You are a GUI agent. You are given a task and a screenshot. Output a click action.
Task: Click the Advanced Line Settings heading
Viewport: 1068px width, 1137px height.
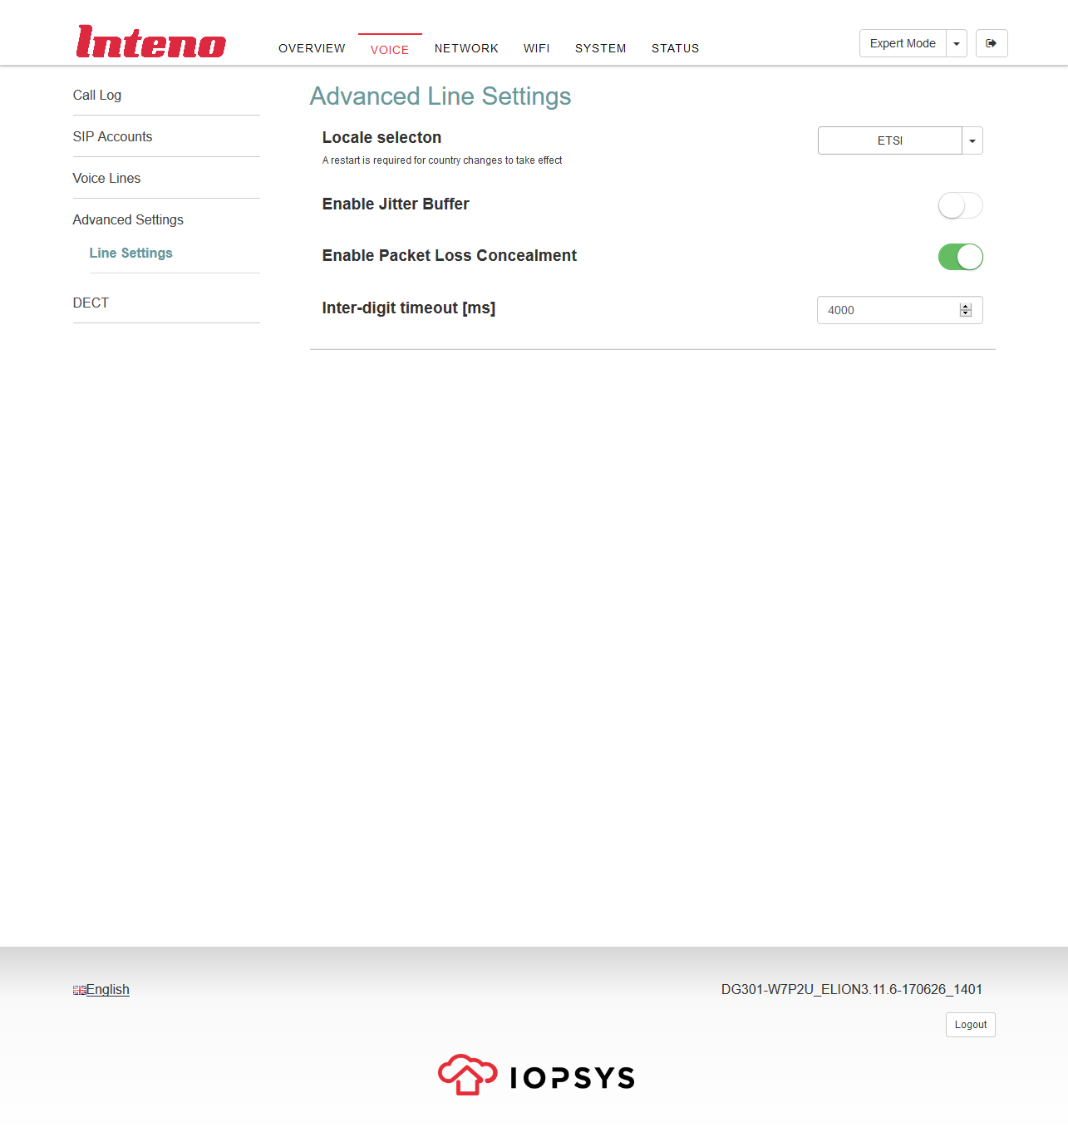(x=440, y=96)
